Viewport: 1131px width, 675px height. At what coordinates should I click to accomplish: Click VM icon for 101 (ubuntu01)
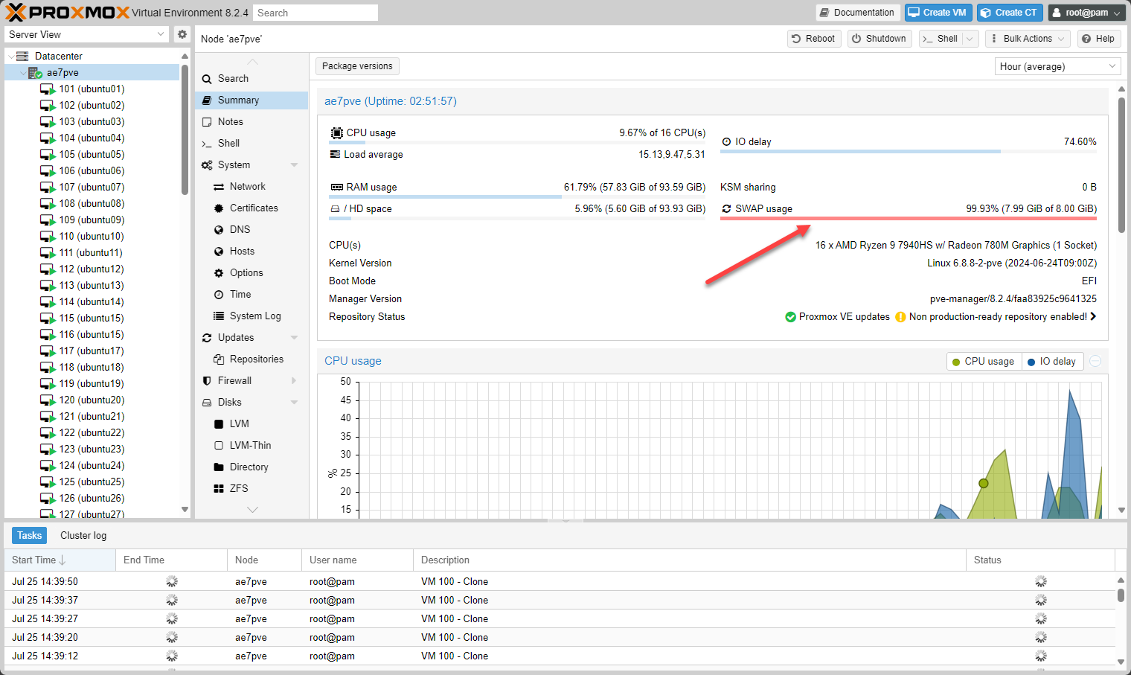(48, 89)
